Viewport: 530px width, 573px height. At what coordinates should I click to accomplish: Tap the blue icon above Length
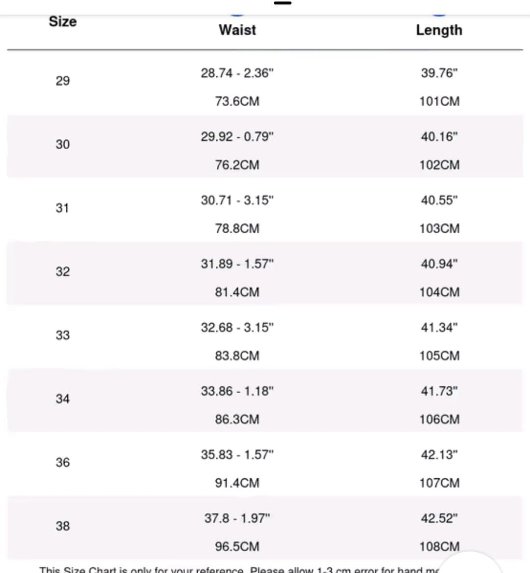point(438,16)
